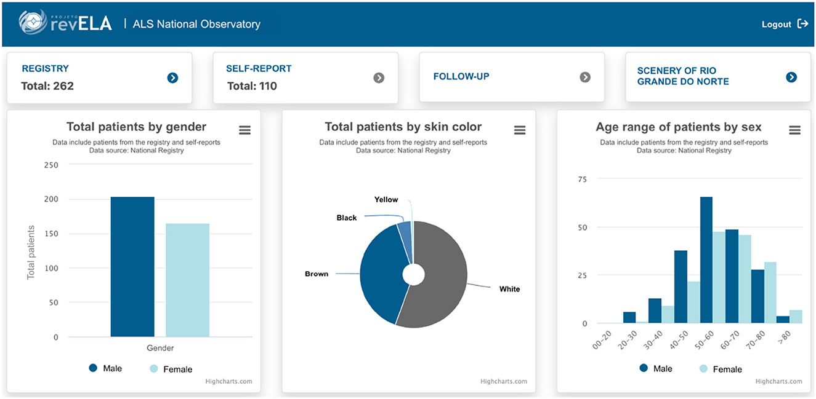The height and width of the screenshot is (399, 816).
Task: Click the Female bar for >80 age range
Action: point(796,317)
